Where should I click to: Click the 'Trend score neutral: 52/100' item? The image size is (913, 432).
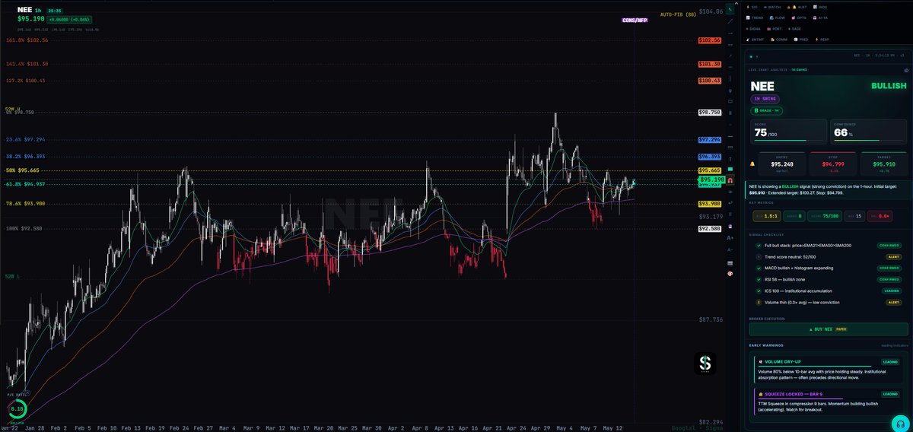pyautogui.click(x=829, y=256)
